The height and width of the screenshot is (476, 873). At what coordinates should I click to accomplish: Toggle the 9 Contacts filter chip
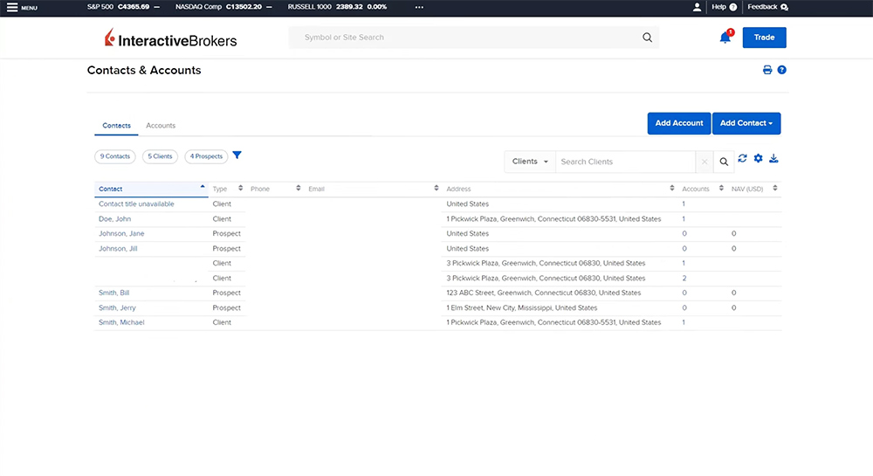click(115, 156)
